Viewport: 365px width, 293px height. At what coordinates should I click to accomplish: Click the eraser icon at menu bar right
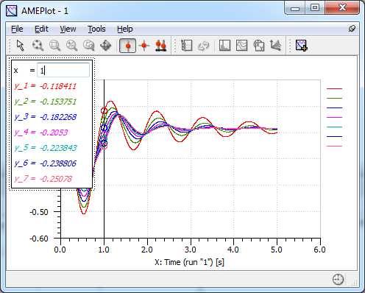click(x=352, y=29)
